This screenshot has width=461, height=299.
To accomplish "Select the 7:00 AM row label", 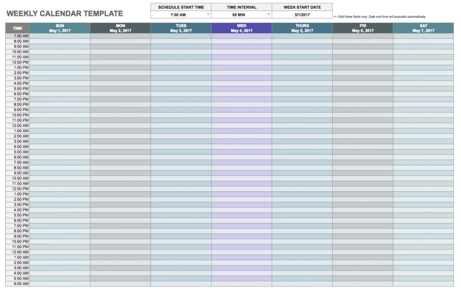I will coord(20,36).
